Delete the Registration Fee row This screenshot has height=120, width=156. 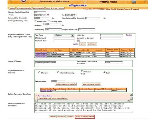coord(44,56)
